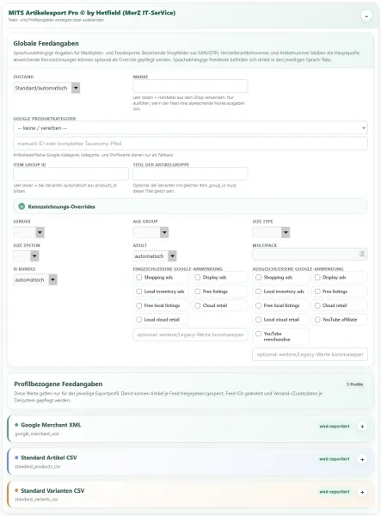Click the google_merchant_xml identifier text
The width and height of the screenshot is (381, 516).
[x=36, y=434]
